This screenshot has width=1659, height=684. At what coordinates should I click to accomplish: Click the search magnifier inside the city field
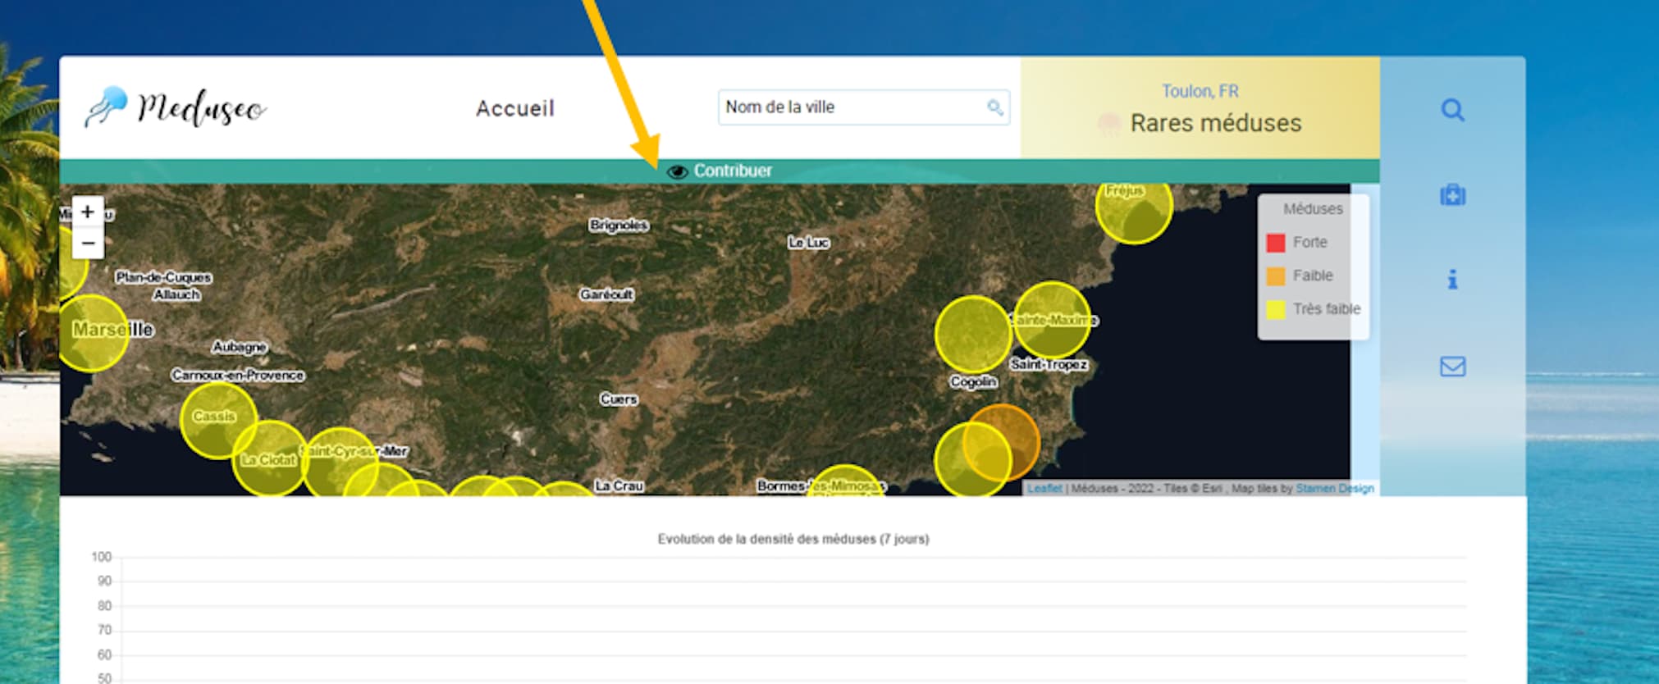994,107
